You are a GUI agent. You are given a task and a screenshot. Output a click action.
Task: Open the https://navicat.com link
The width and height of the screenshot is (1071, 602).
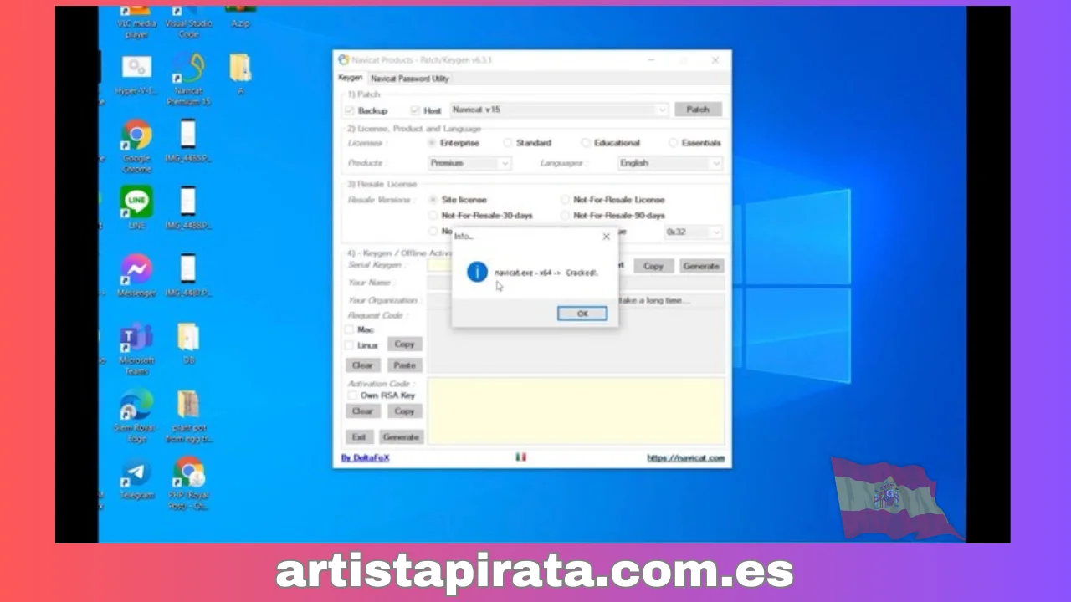pos(685,458)
